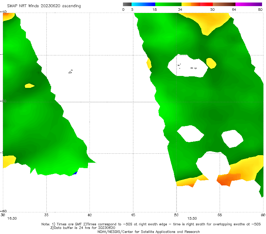
Task: Click the note line "Data buffer is 24 hrs"
Action: click(x=83, y=228)
